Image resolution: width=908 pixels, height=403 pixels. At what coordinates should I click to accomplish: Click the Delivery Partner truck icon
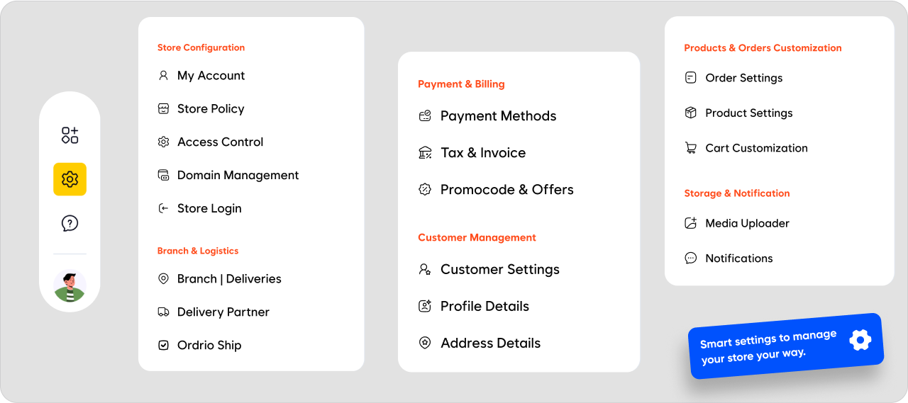[163, 312]
